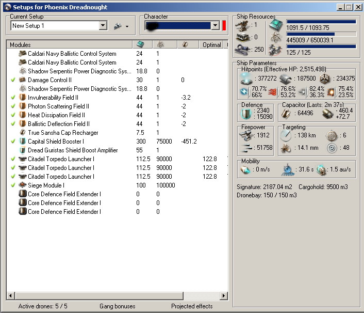The height and width of the screenshot is (313, 364).
Task: Toggle checkmark for Damage Control II
Action: click(13, 80)
